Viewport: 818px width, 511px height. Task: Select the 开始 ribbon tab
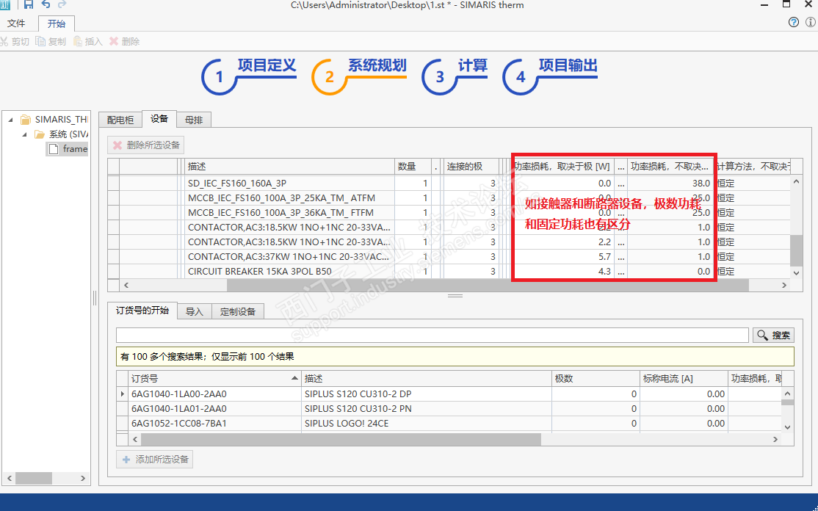point(57,23)
